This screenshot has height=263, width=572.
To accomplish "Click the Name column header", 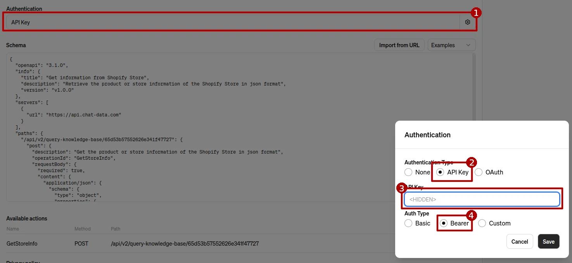I will (x=13, y=229).
